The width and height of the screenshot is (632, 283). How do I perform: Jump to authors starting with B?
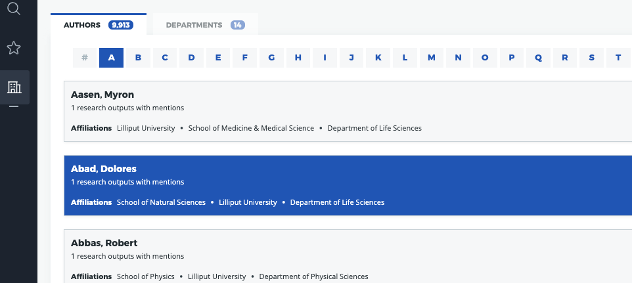(138, 58)
